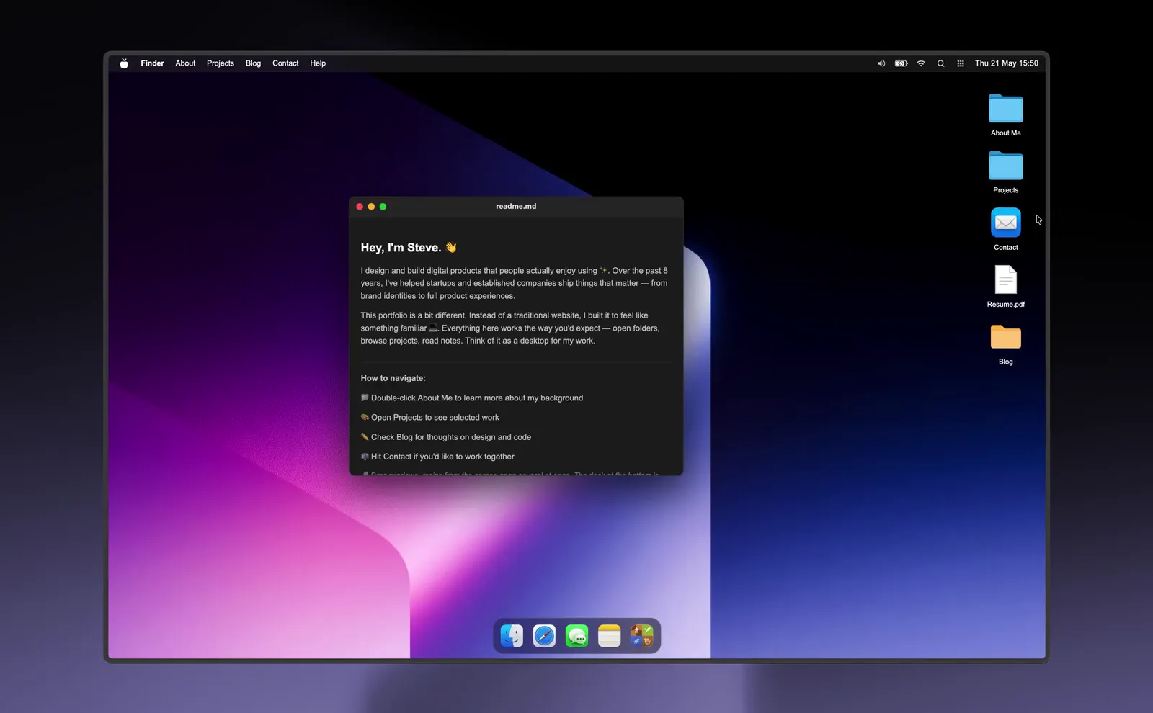This screenshot has width=1153, height=713.
Task: Open the yellow Notes icon in the dock
Action: (609, 636)
